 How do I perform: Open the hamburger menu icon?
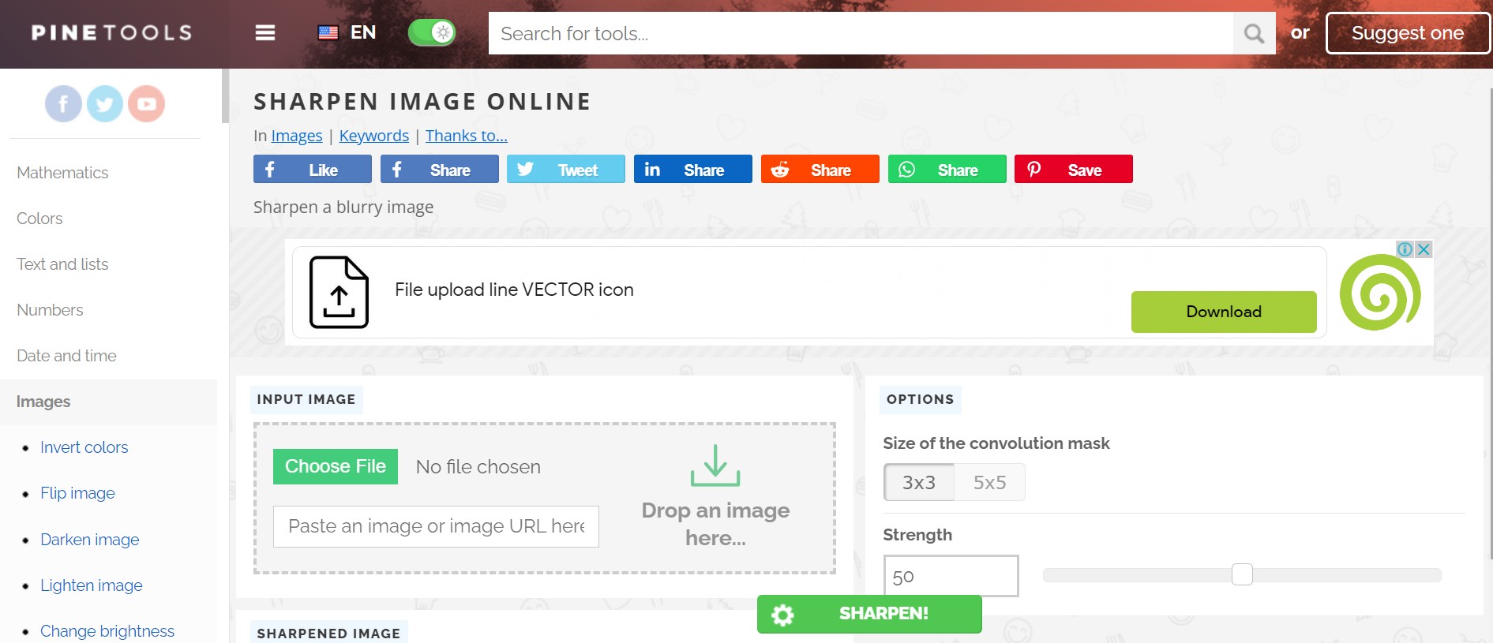pos(265,32)
